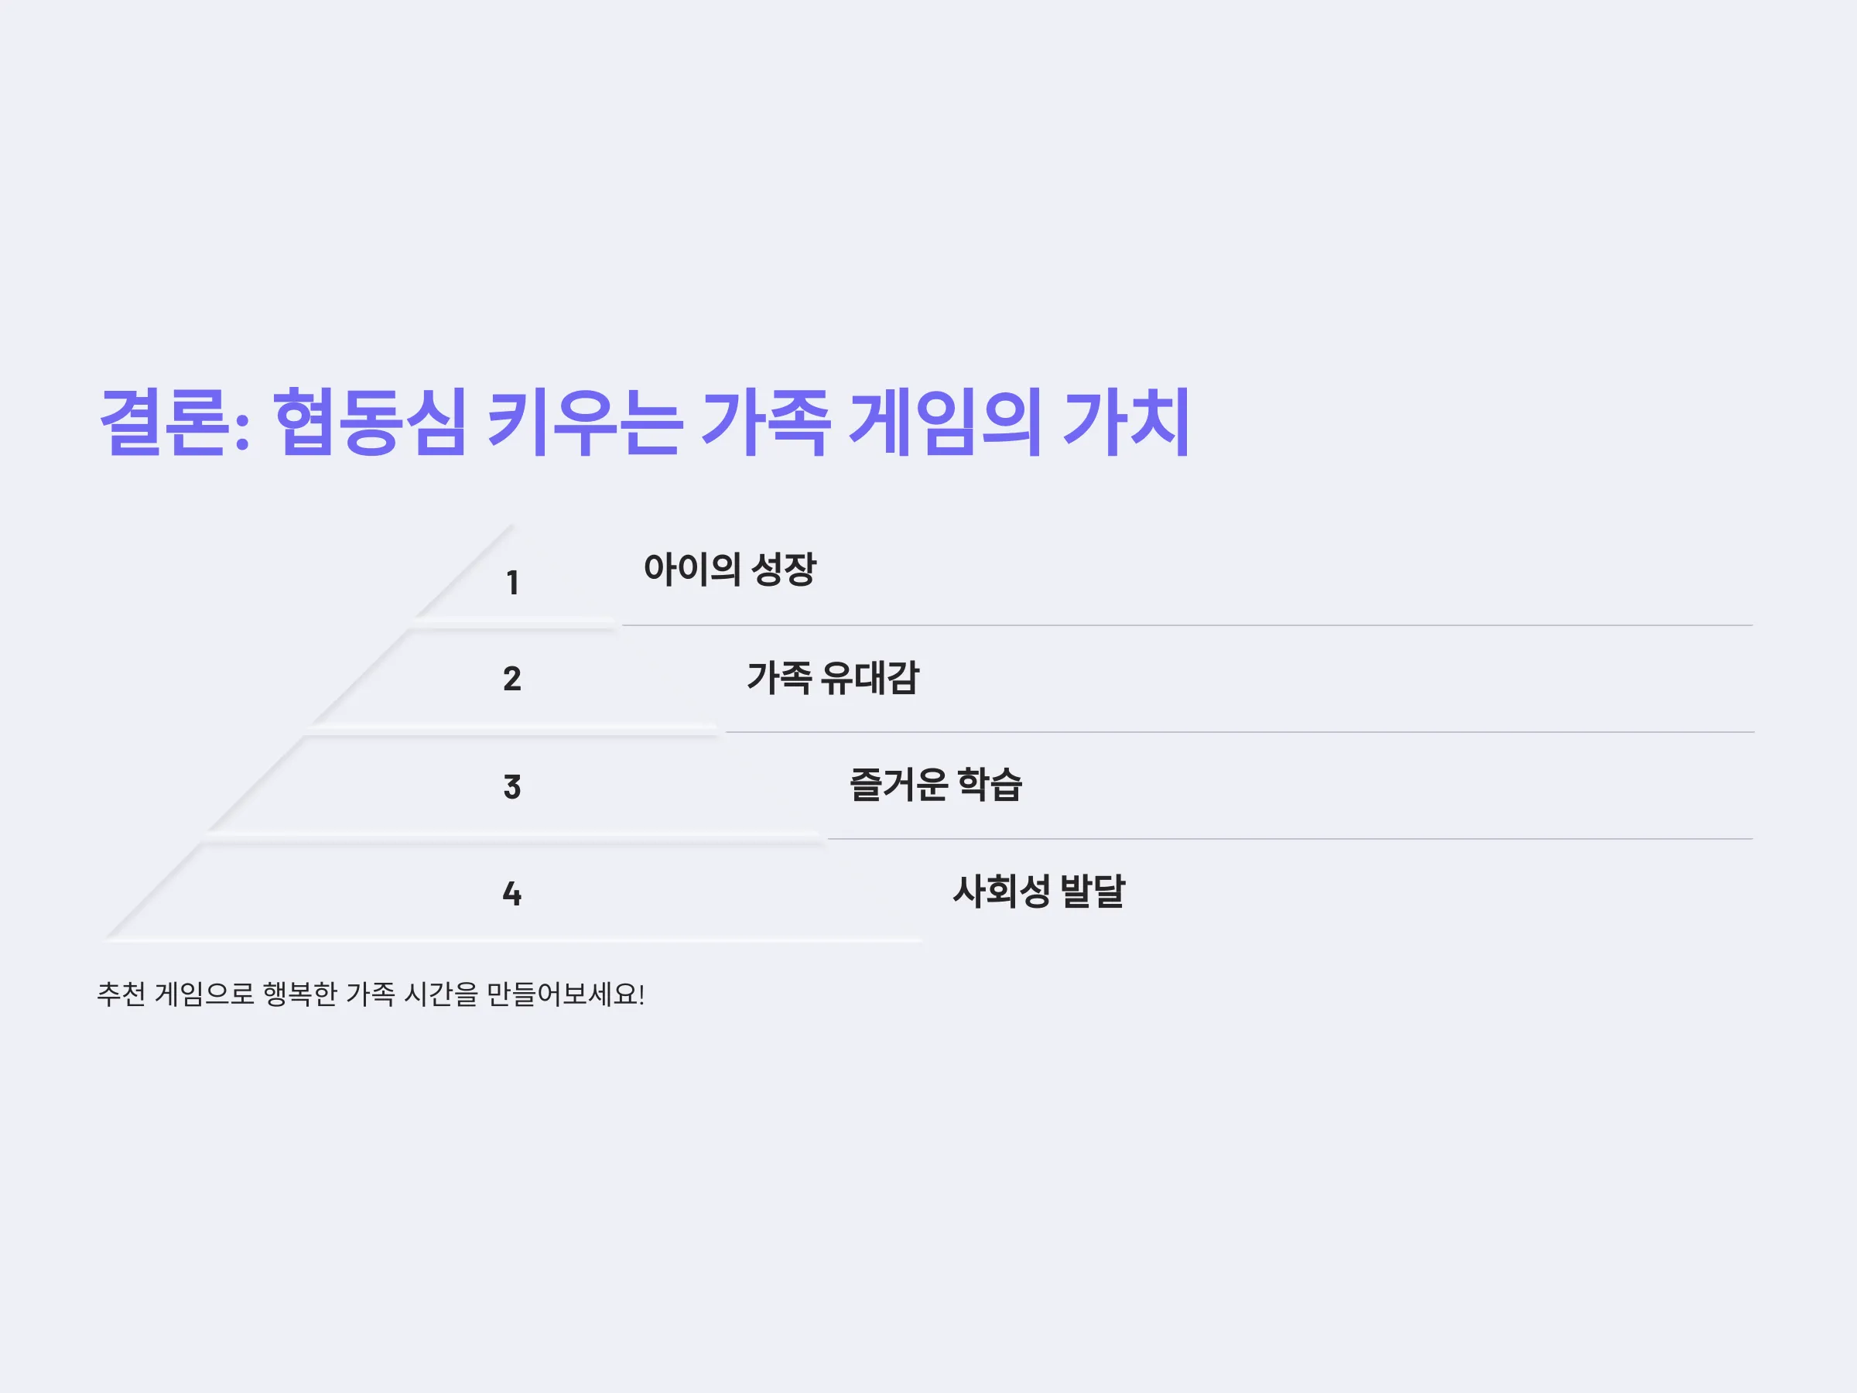Select the word "협동심" in the heading
This screenshot has width=1857, height=1393.
coord(369,422)
